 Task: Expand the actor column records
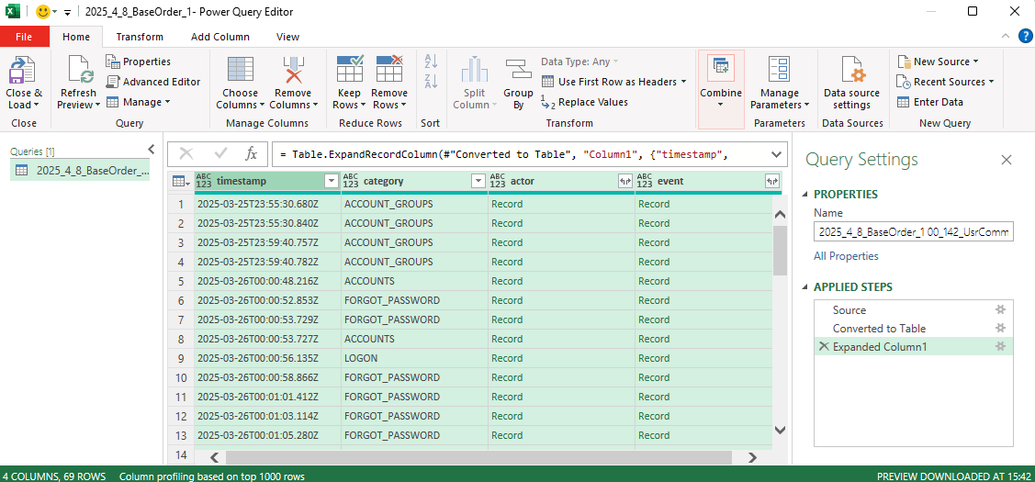tap(624, 181)
